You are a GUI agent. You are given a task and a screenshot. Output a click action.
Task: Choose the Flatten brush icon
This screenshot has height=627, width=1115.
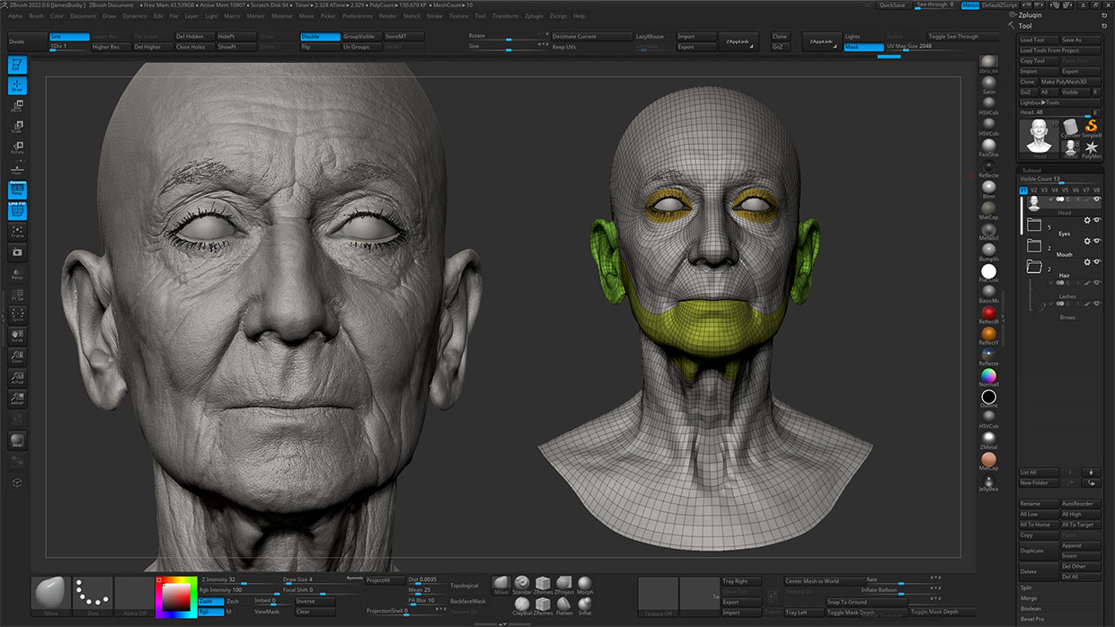564,605
